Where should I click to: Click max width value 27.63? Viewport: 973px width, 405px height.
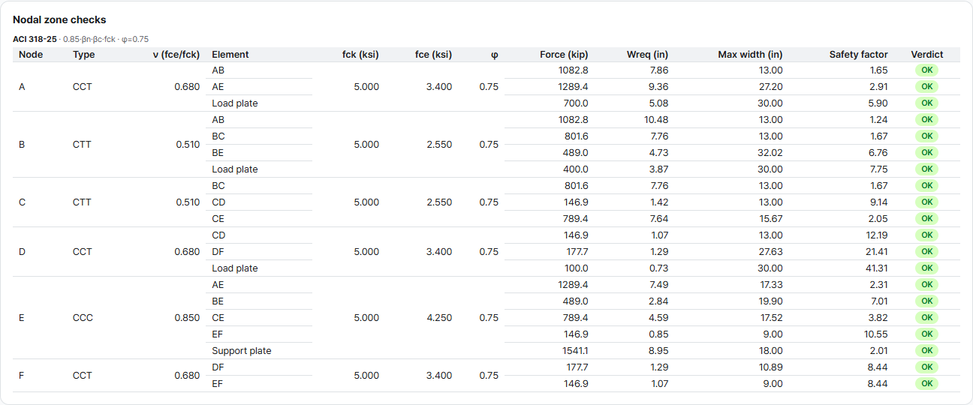point(770,252)
